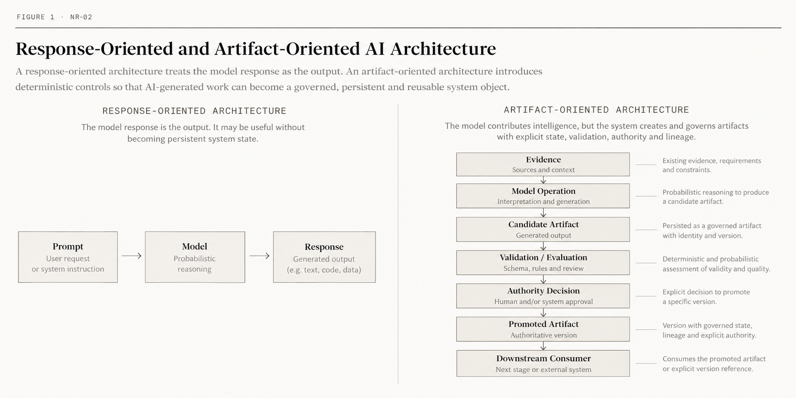Click the Prompt box in the response flow
This screenshot has height=398, width=796.
68,257
